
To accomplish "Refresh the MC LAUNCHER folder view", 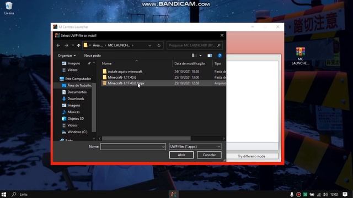I will point(159,45).
